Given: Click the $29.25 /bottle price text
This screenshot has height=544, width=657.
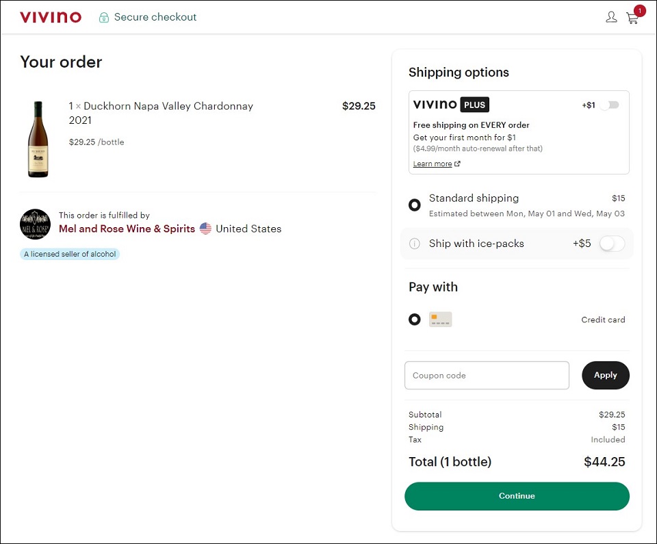Looking at the screenshot, I should tap(96, 142).
